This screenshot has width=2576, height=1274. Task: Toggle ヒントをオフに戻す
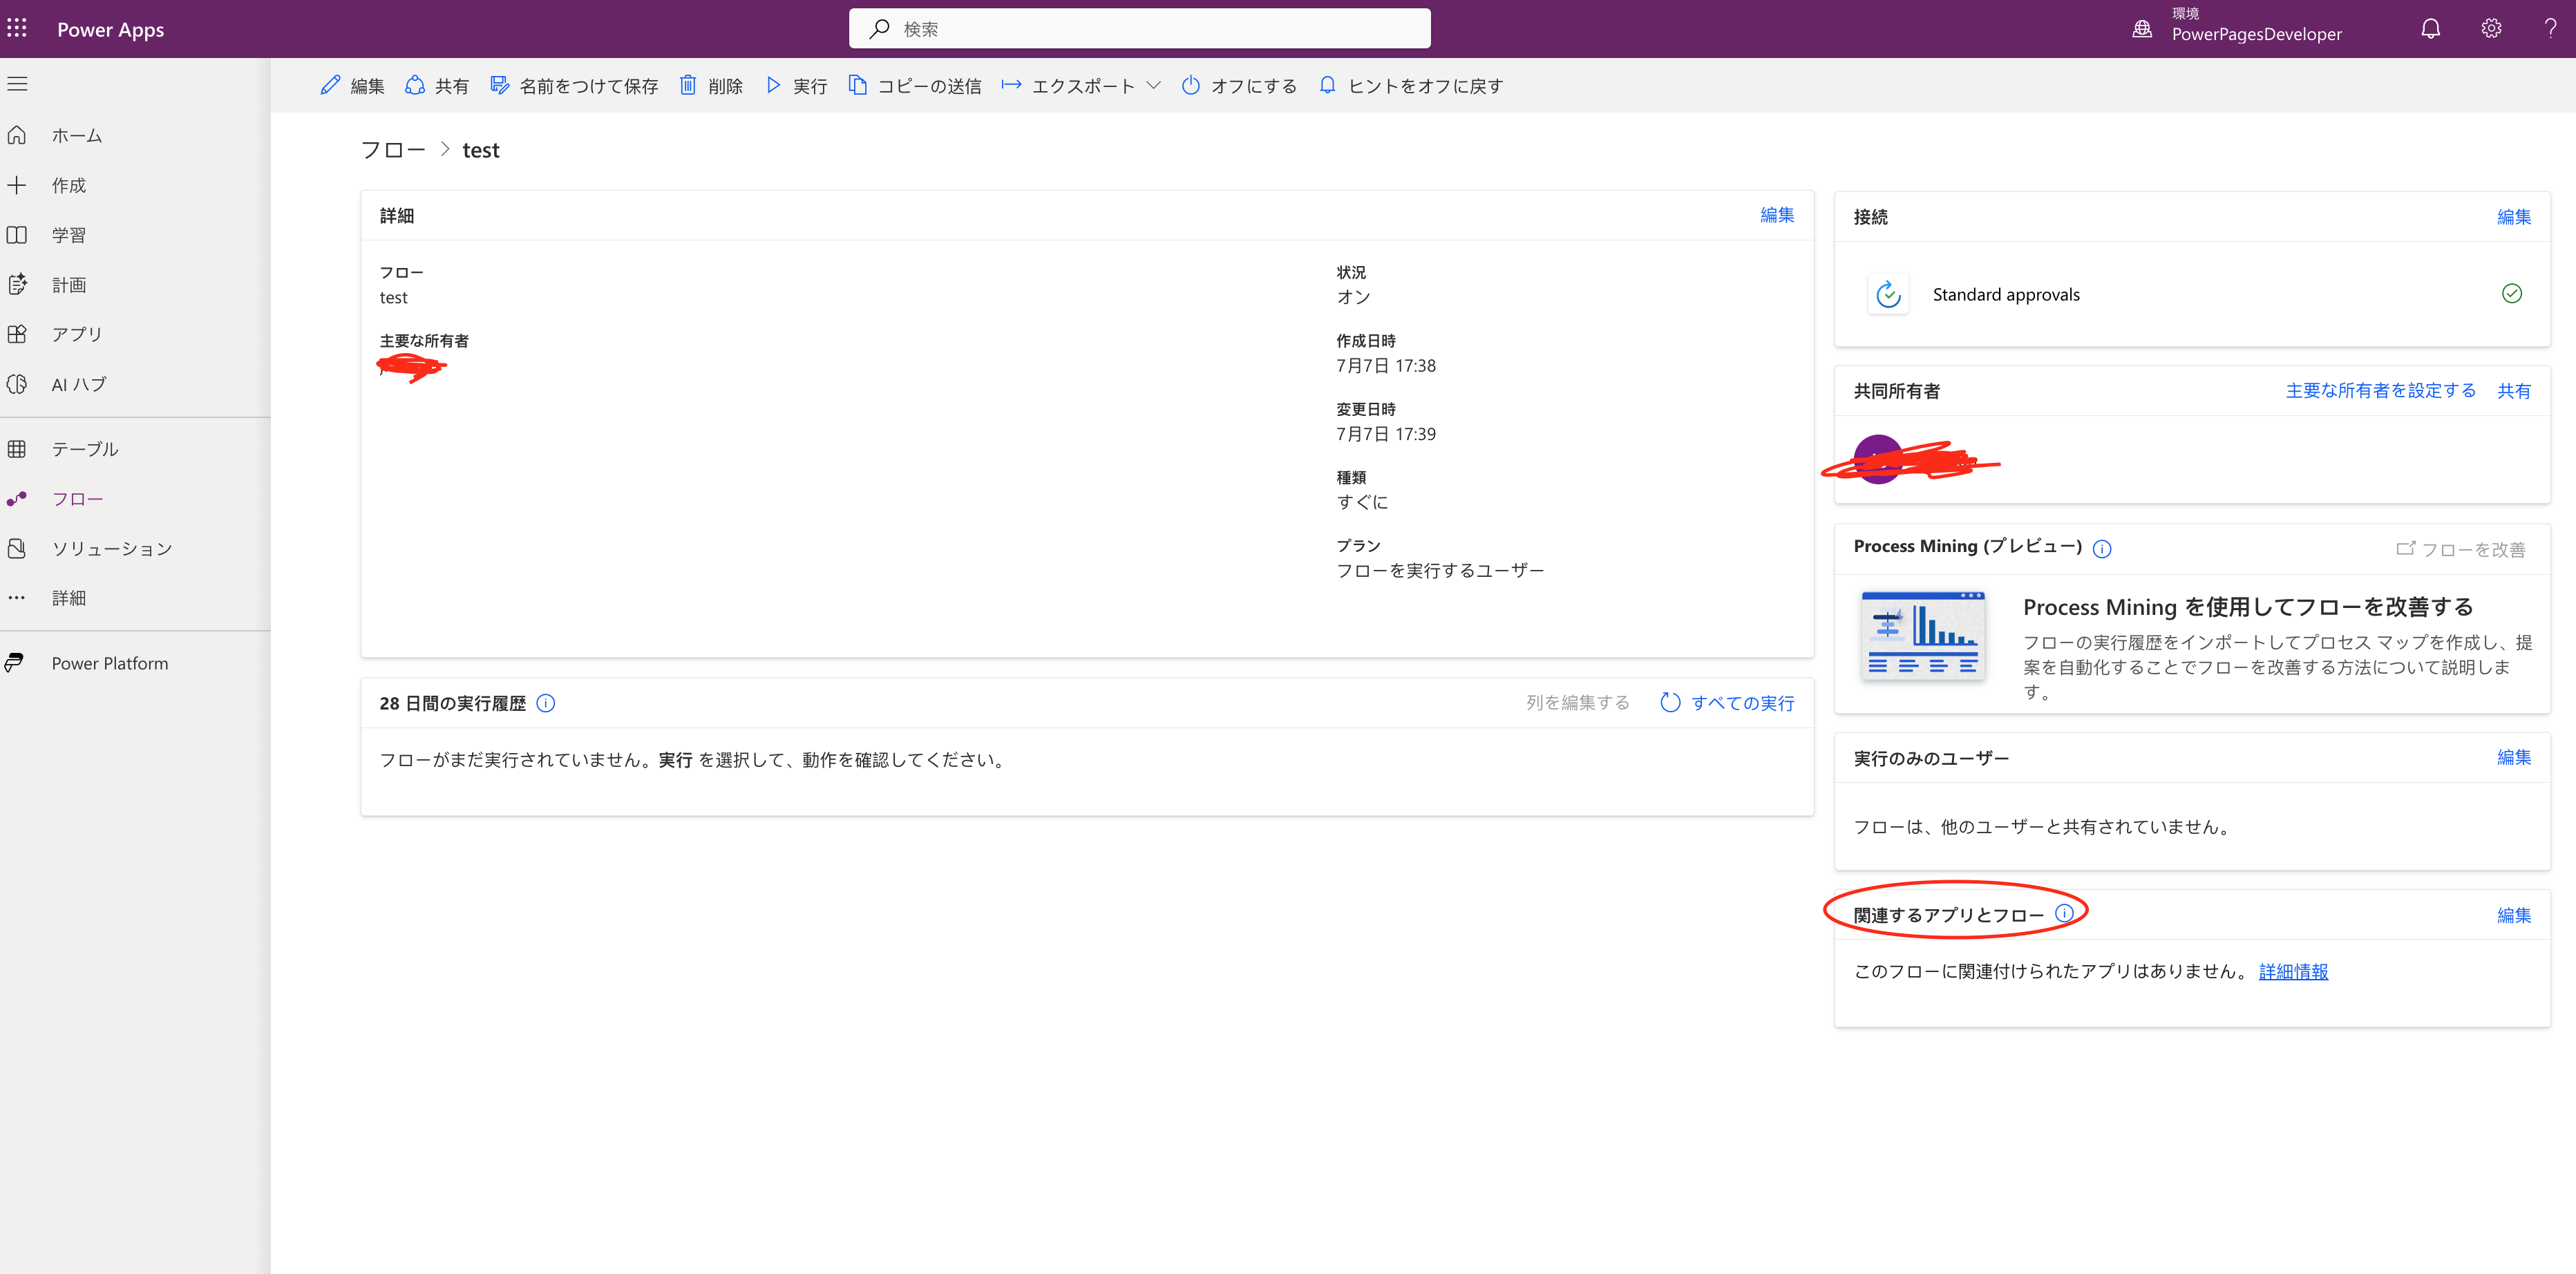(1410, 85)
